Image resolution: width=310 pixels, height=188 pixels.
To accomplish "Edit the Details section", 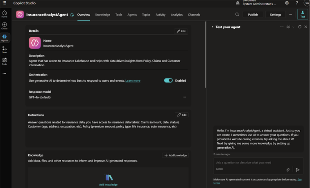I will click(181, 31).
